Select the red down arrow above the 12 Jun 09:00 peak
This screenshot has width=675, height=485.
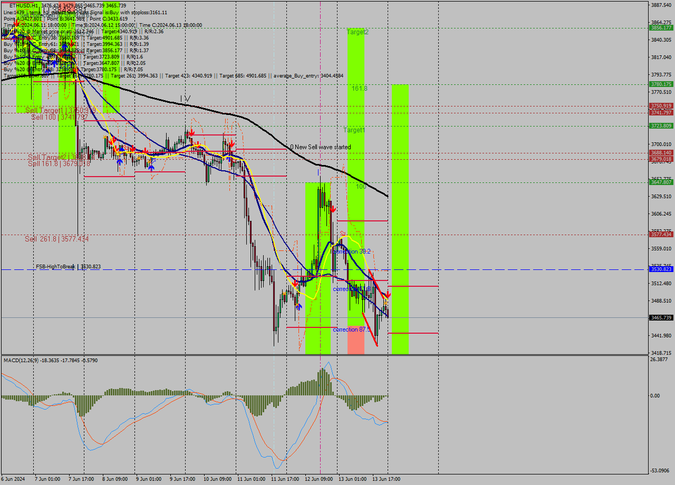tap(333, 208)
